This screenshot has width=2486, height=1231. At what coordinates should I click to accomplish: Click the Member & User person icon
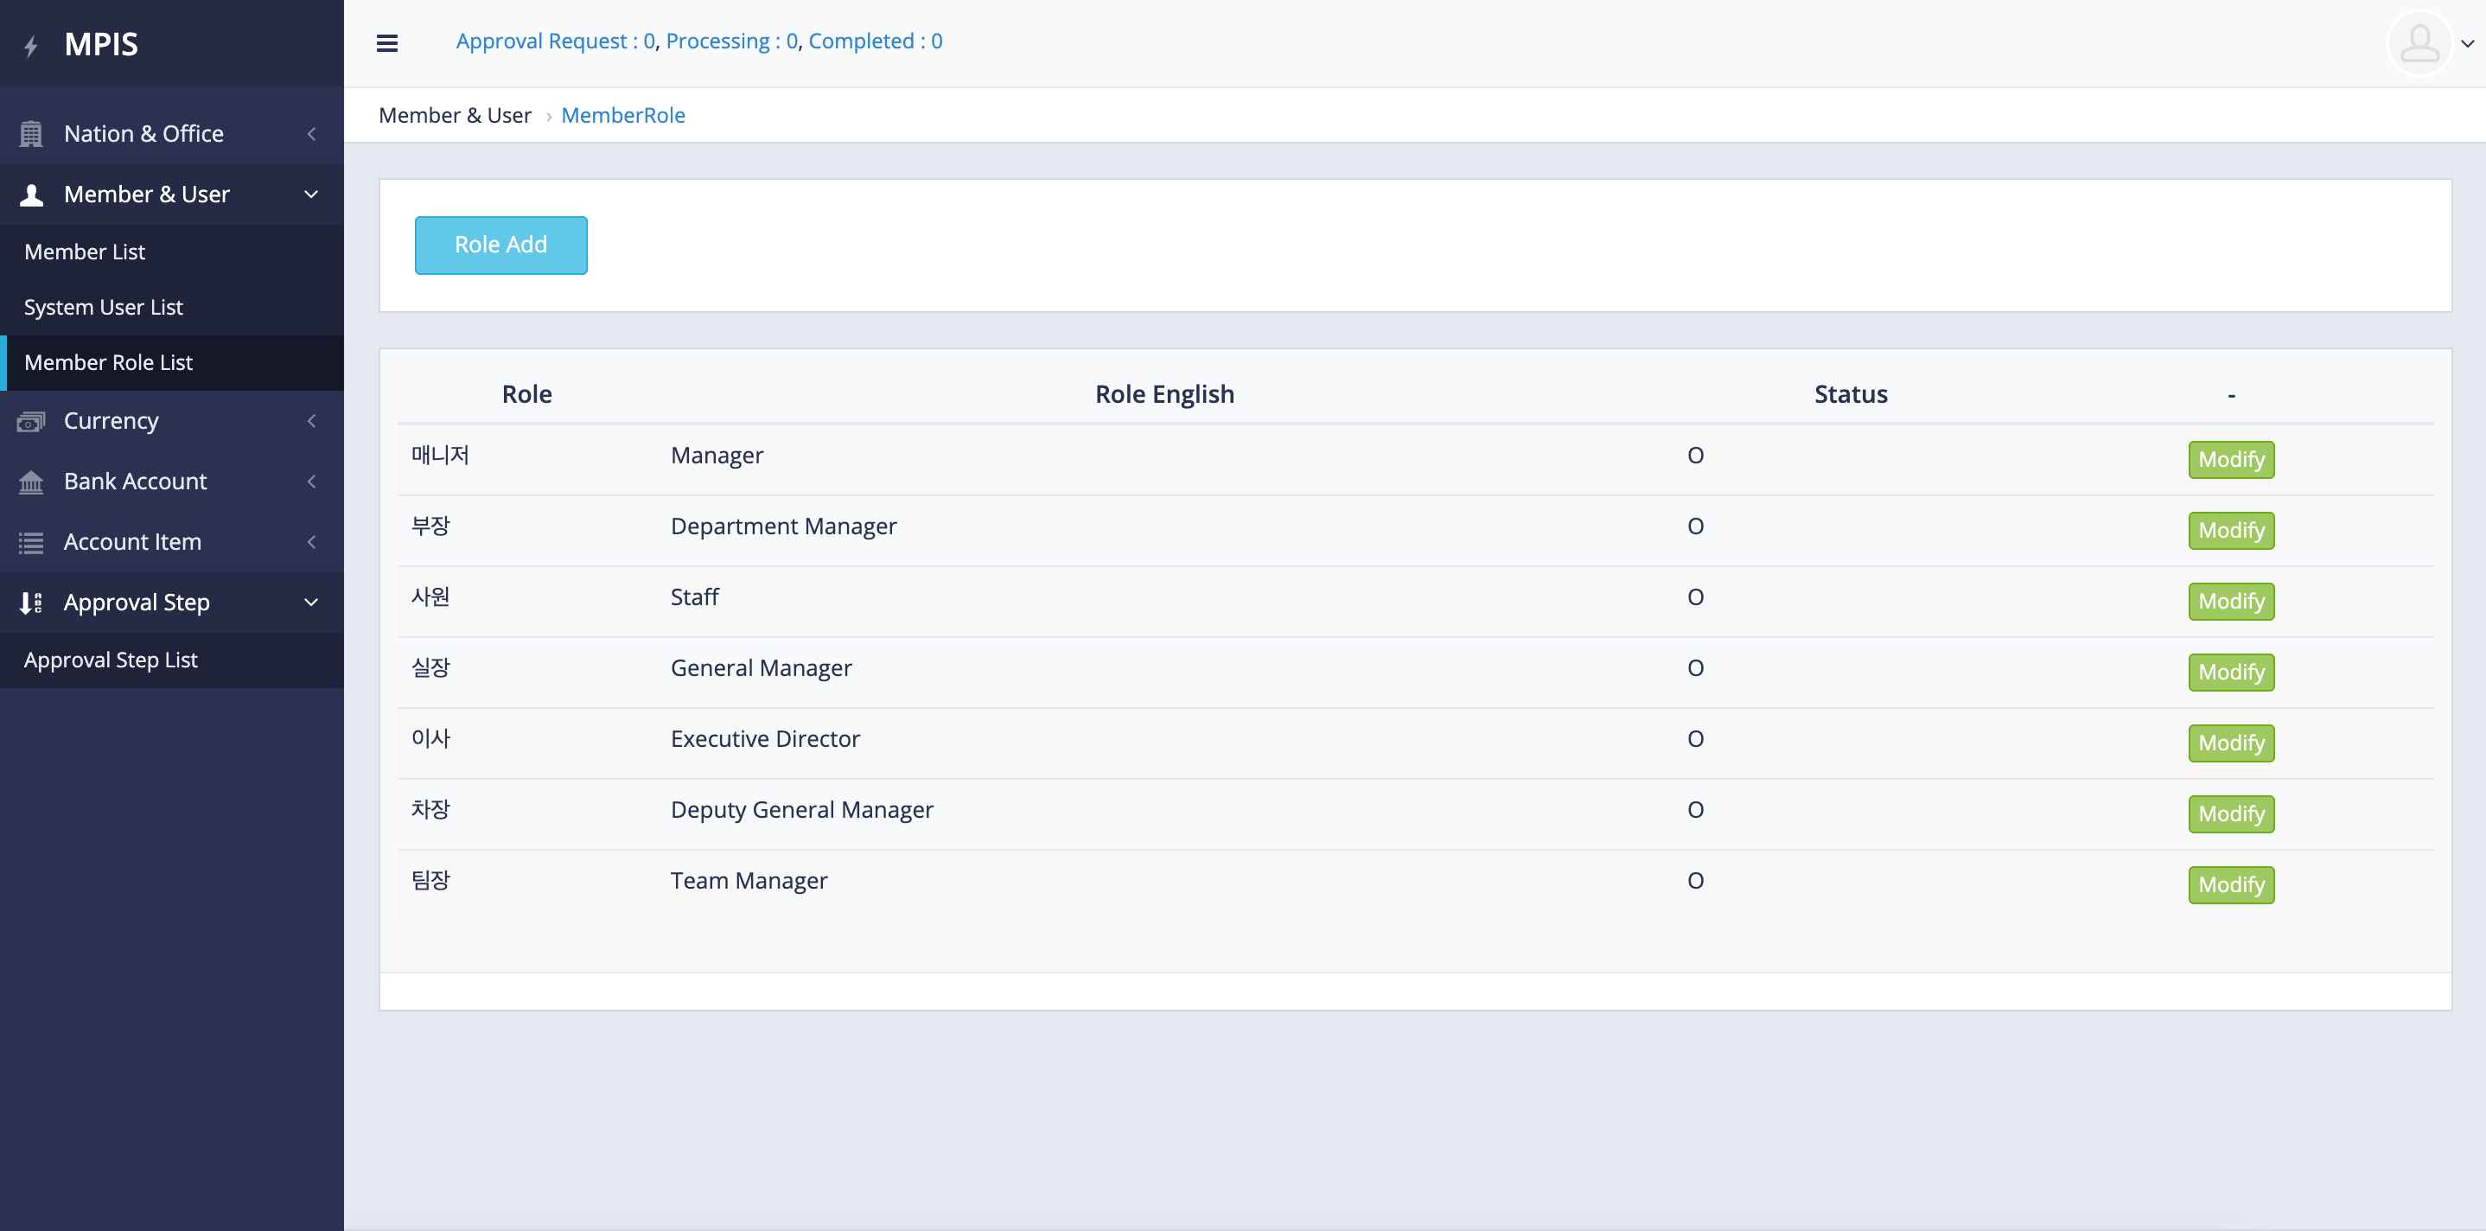tap(31, 194)
